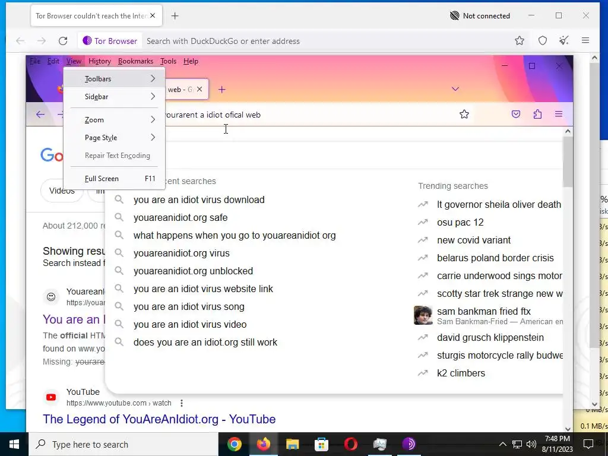
Task: Open Tor Browser shield security level icon
Action: point(543,40)
